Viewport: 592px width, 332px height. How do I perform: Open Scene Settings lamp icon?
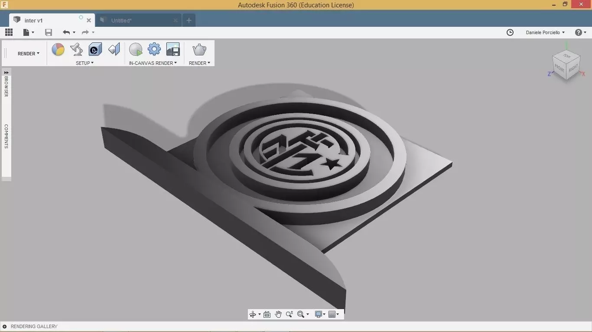coord(77,49)
